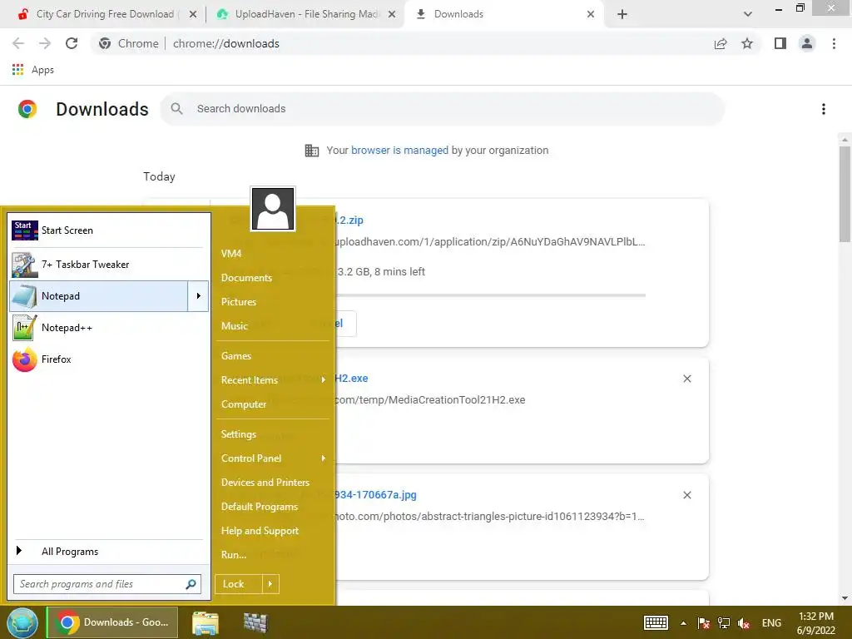The image size is (852, 639).
Task: Click the Apps bookmarks shortcut
Action: pos(33,70)
